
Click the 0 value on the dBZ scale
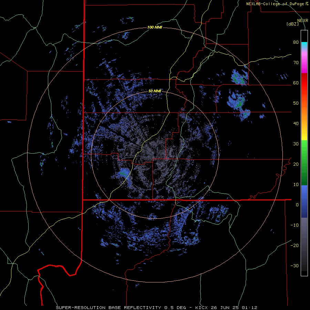coord(297,205)
